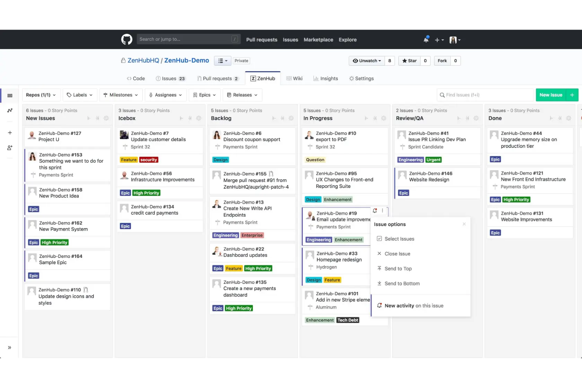
Task: Choose Send to Top in Issue options
Action: [x=420, y=269]
